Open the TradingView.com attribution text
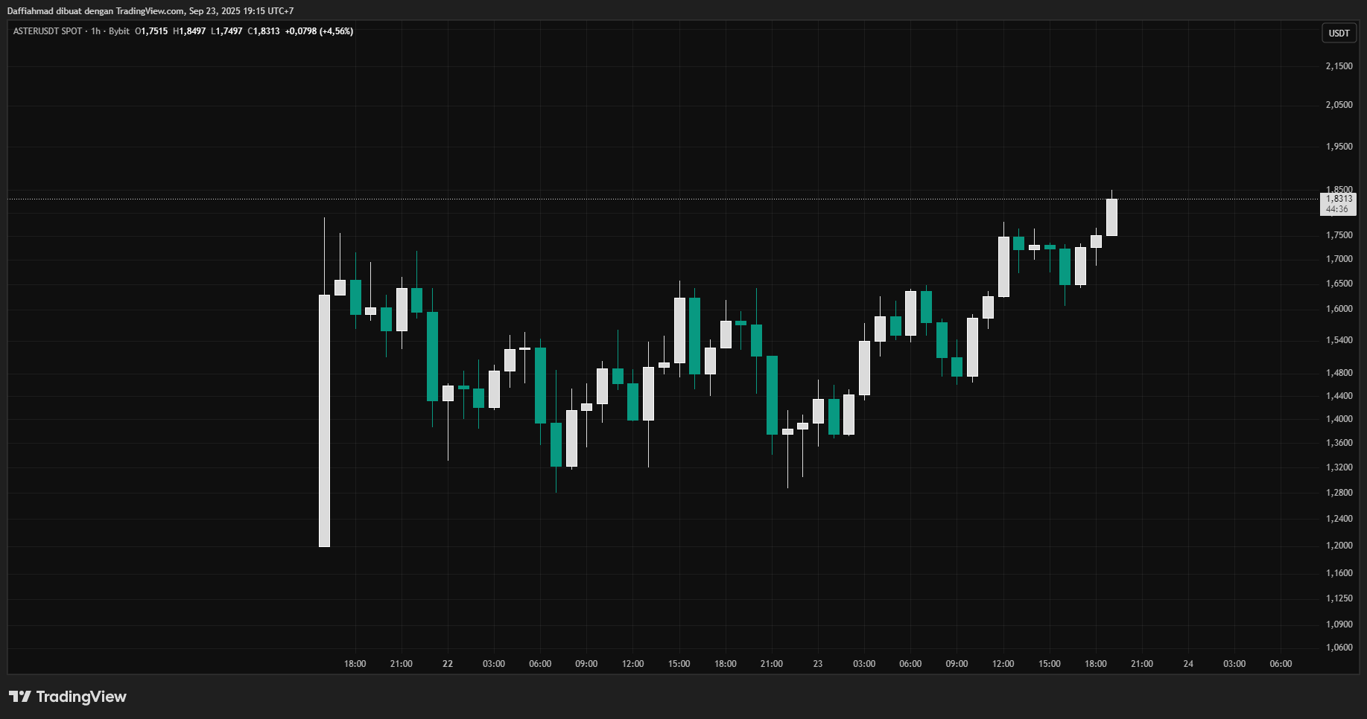 150,11
